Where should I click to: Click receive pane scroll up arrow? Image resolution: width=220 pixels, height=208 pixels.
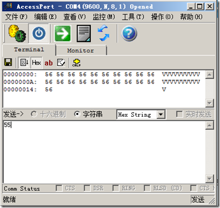pos(209,75)
